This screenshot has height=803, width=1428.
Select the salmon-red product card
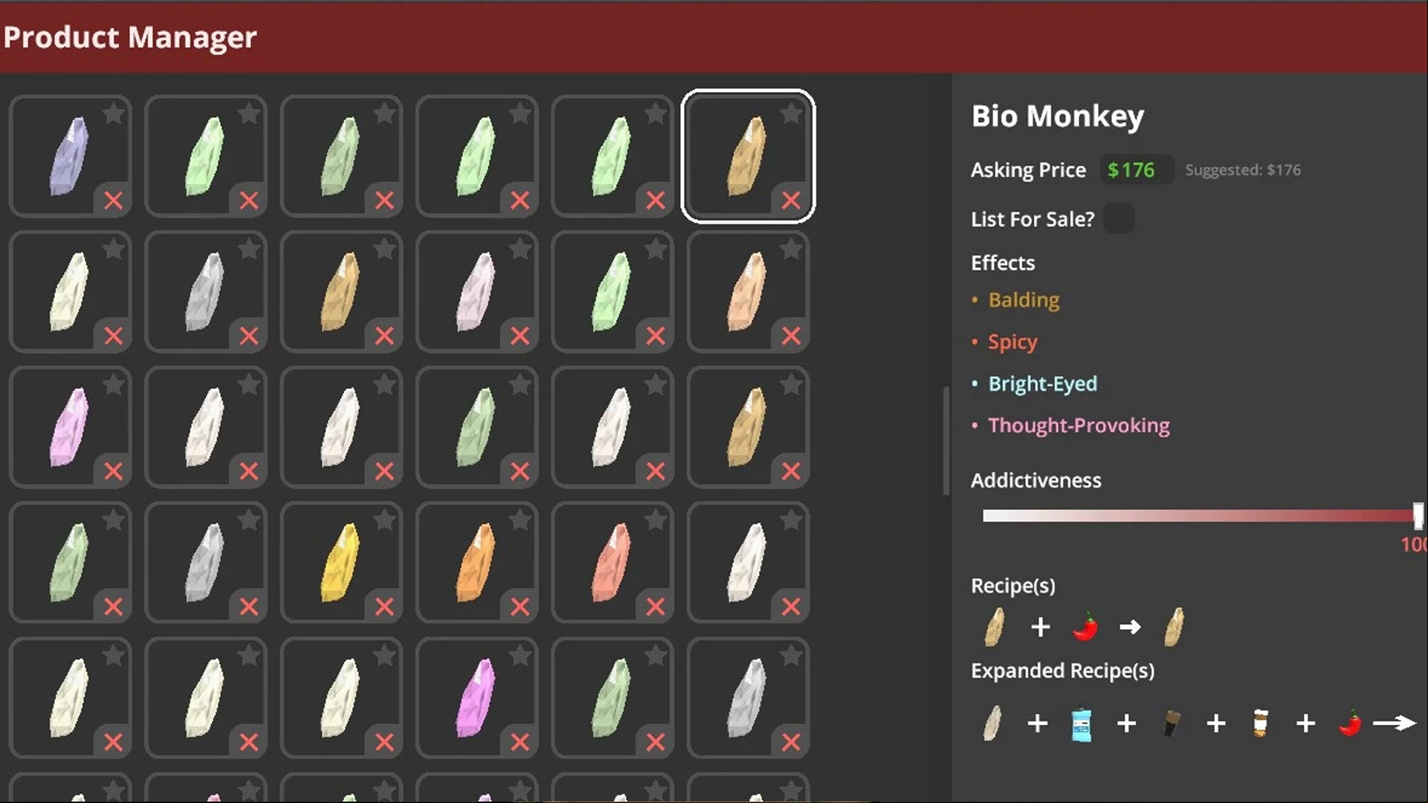[613, 562]
